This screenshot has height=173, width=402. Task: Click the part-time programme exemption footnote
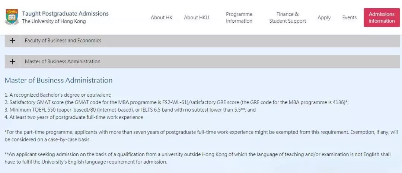click(201, 136)
